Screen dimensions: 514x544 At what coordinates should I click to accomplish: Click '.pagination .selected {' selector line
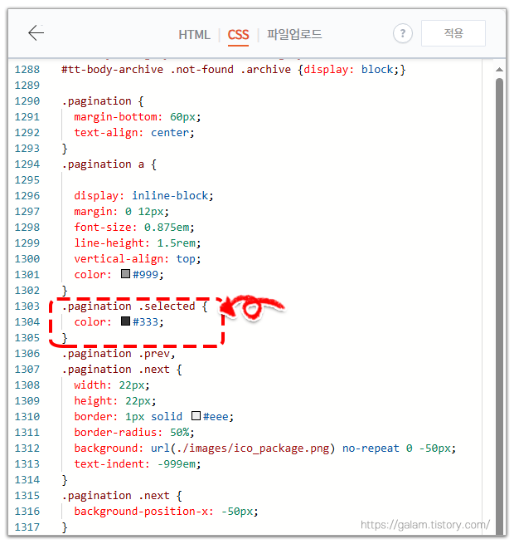point(134,306)
